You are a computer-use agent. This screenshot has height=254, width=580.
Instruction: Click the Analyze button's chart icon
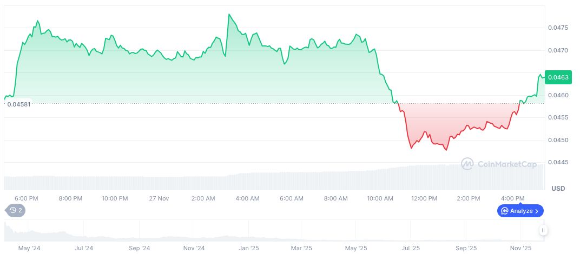(505, 211)
